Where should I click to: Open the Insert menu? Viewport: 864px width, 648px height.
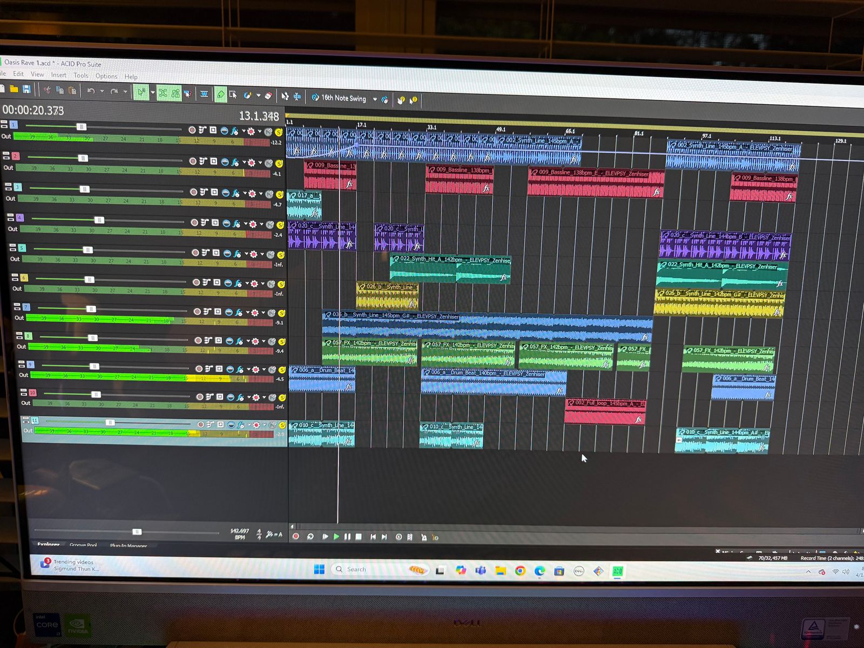click(x=58, y=75)
